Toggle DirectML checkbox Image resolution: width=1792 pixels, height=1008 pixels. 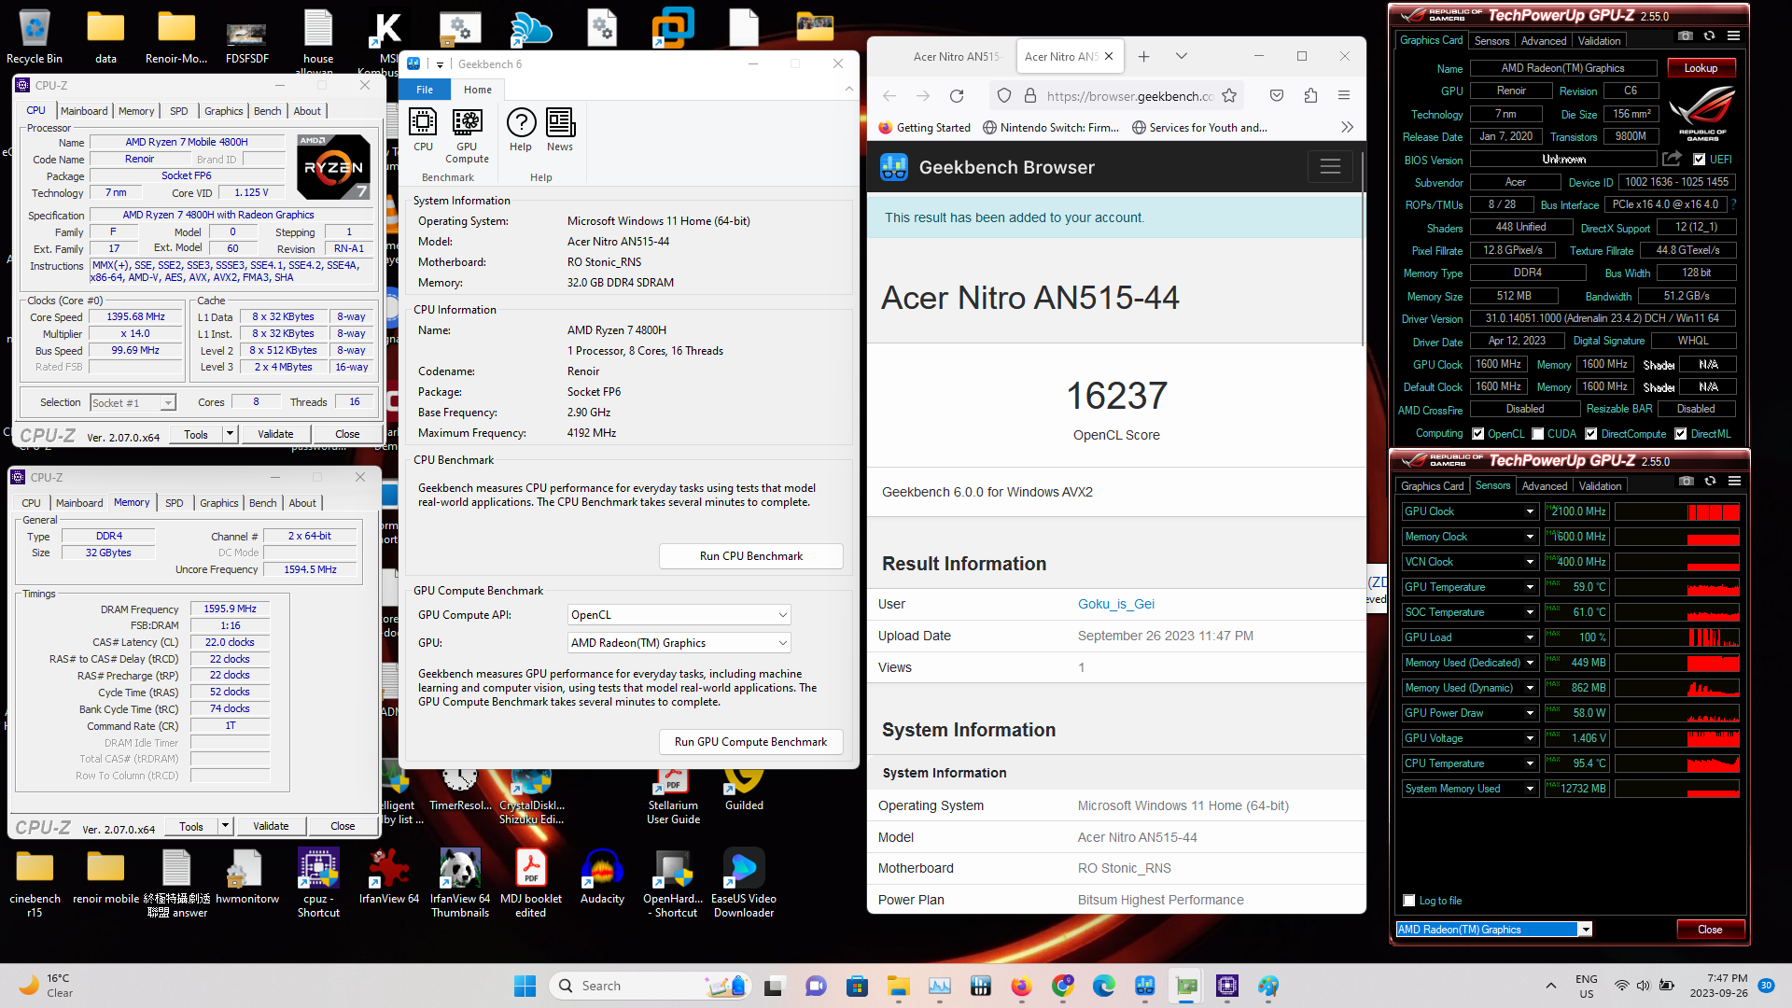(1680, 434)
